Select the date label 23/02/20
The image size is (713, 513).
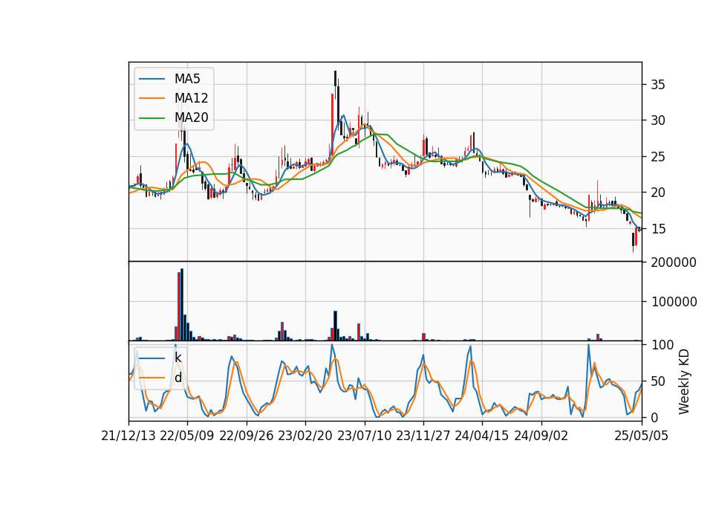point(305,436)
